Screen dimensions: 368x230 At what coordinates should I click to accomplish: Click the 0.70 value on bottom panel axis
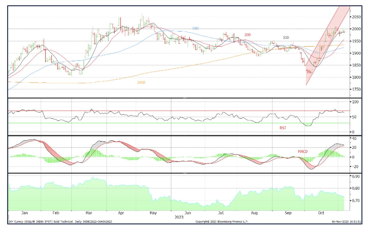pyautogui.click(x=356, y=200)
